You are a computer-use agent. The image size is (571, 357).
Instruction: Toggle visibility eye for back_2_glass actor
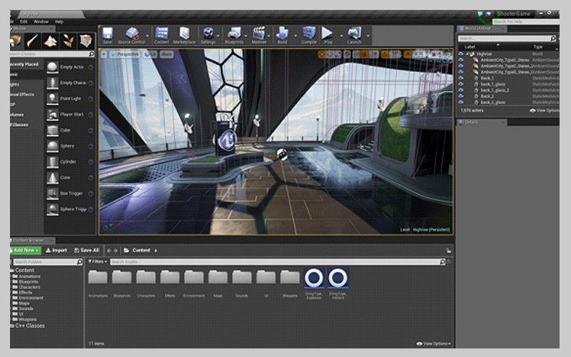pyautogui.click(x=460, y=102)
